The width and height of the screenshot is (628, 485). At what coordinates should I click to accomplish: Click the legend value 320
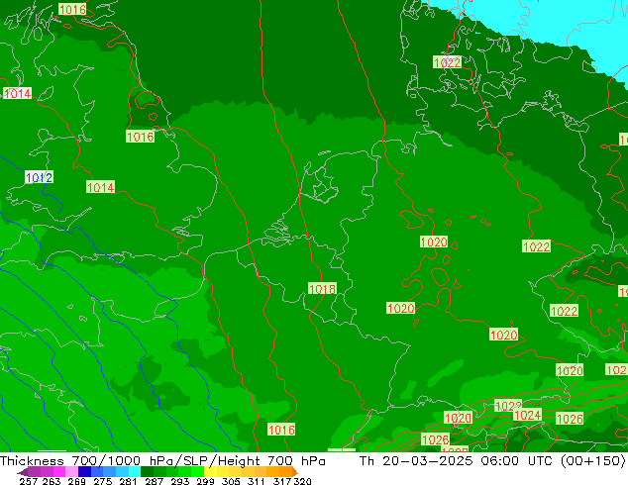click(x=303, y=481)
